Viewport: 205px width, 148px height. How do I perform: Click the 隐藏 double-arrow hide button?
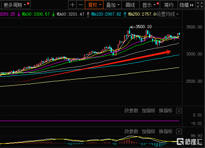(x=187, y=5)
